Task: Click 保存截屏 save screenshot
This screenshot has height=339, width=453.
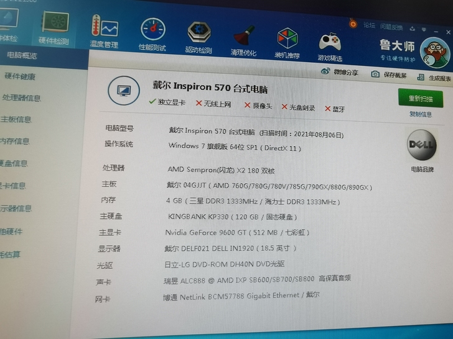Action: click(x=389, y=75)
